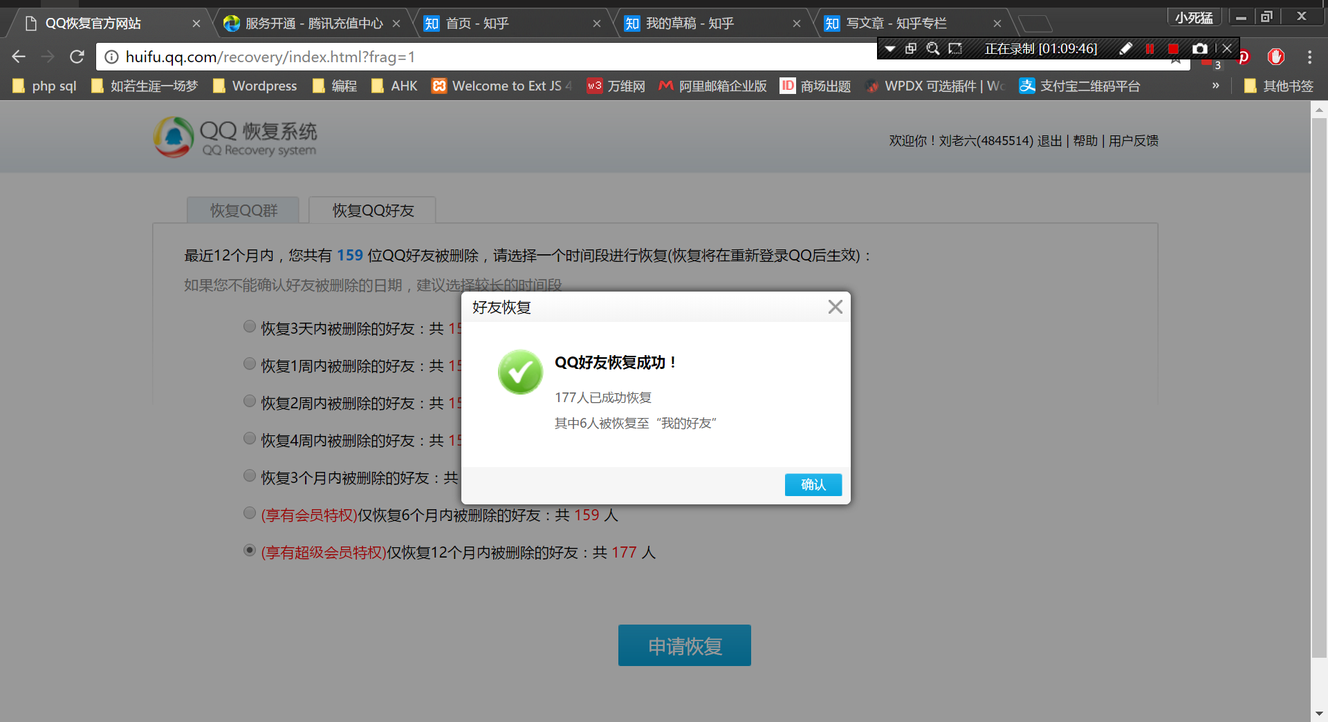1328x722 pixels.
Task: Click the red Adblock hand extension icon
Action: click(x=1276, y=57)
